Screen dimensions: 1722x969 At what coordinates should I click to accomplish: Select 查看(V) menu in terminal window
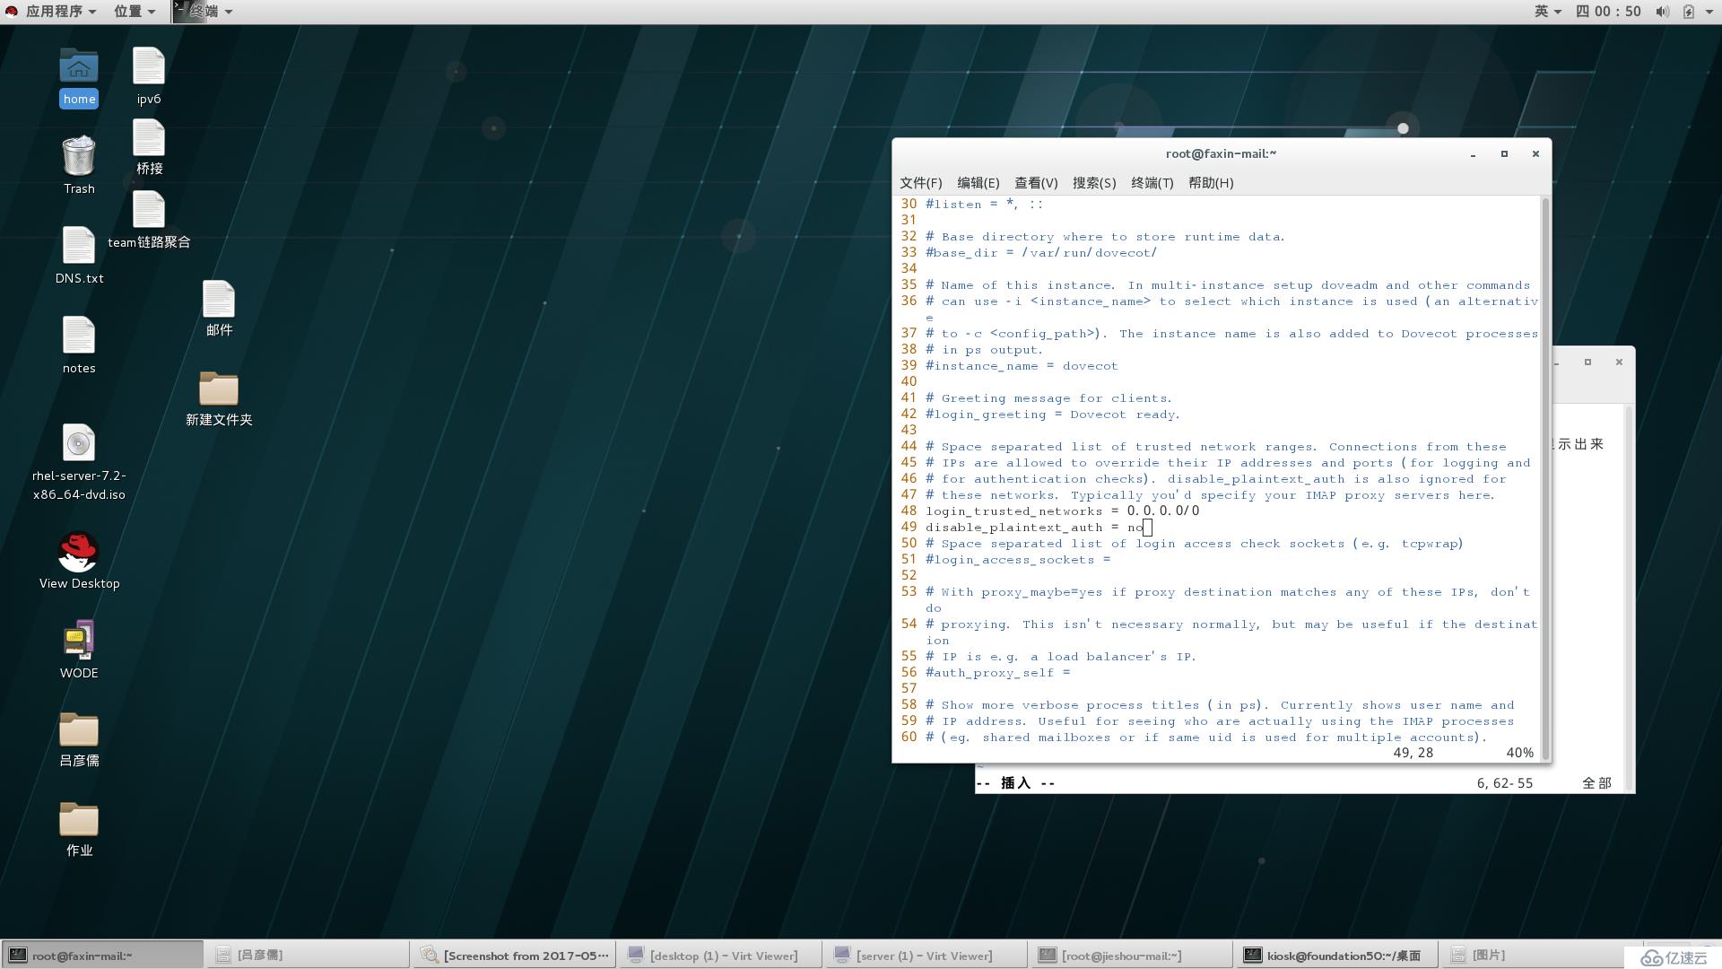1032,183
